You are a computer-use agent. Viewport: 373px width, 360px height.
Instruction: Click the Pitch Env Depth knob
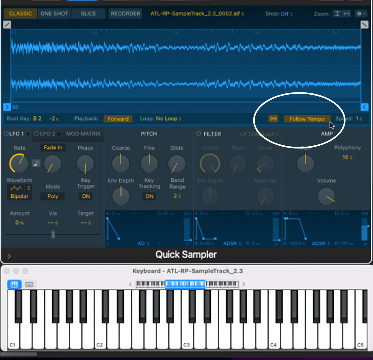(121, 196)
